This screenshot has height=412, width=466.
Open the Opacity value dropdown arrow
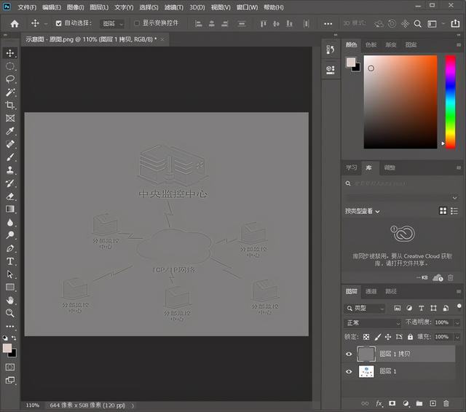(457, 323)
